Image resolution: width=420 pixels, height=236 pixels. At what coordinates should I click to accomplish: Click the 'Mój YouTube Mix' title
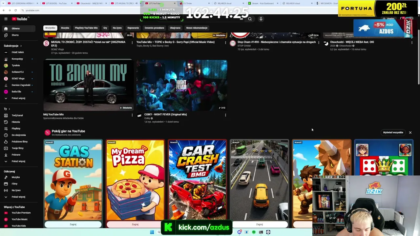click(x=53, y=114)
